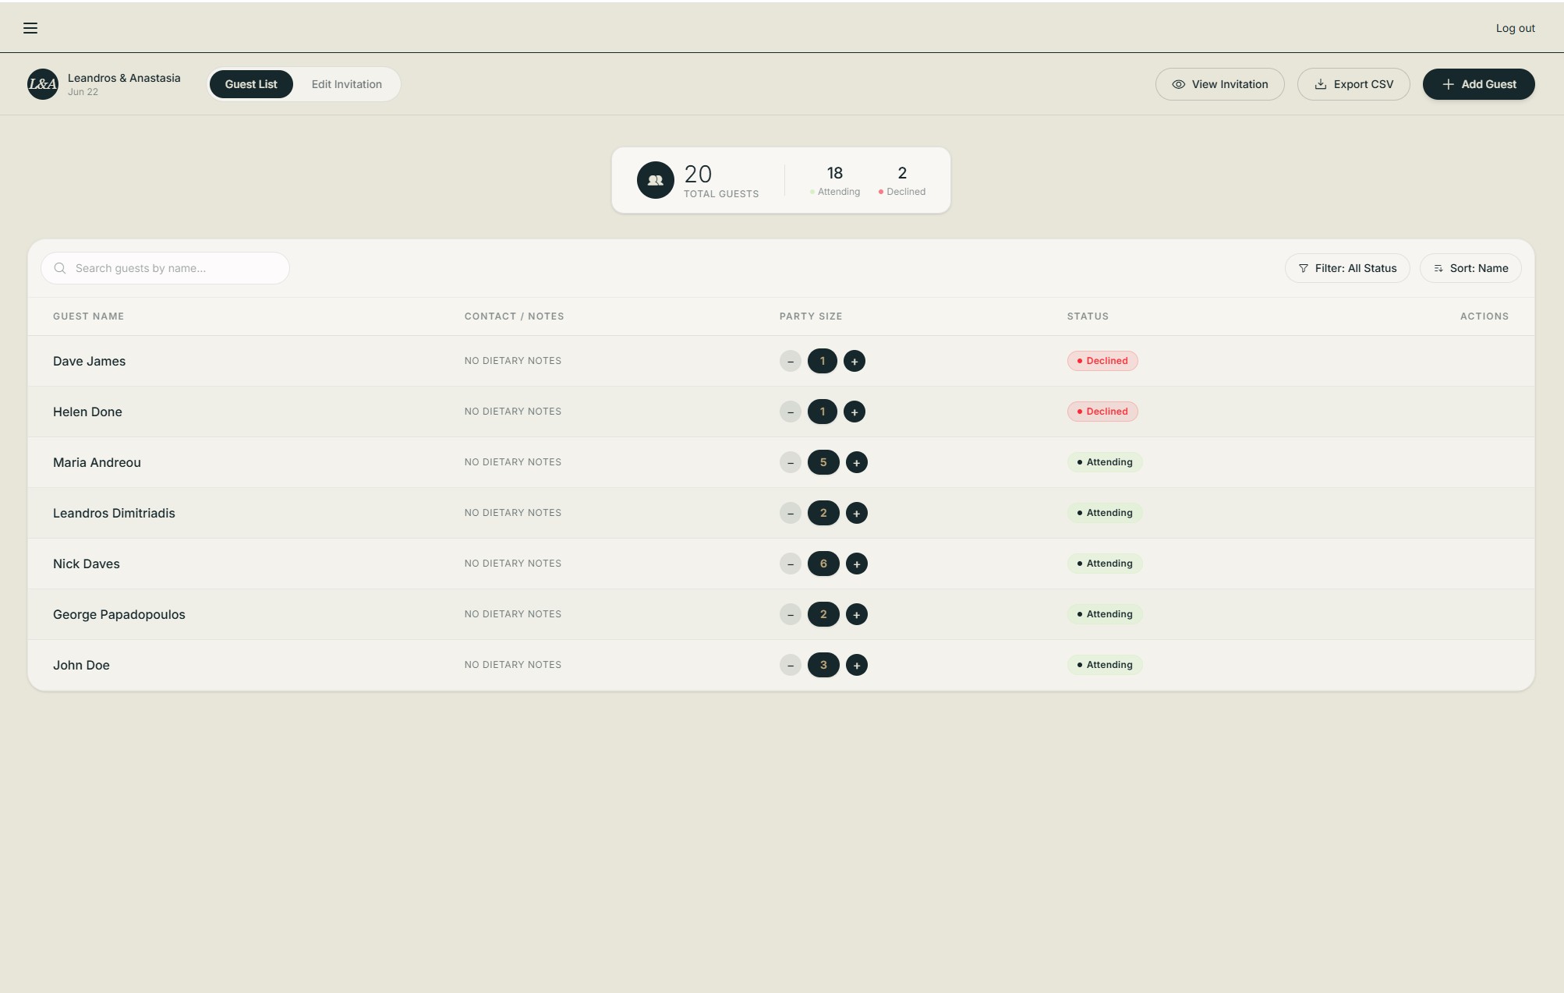Click the Party Size column header
The height and width of the screenshot is (993, 1564).
811,316
